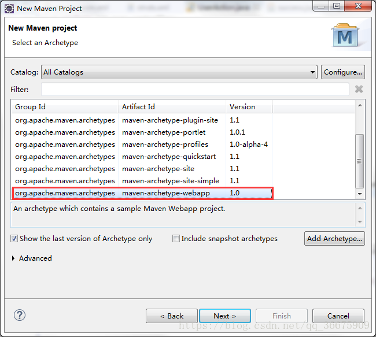Viewport: 376px width, 337px height.
Task: Click the archetype list scrollbar thumb
Action: (359, 161)
